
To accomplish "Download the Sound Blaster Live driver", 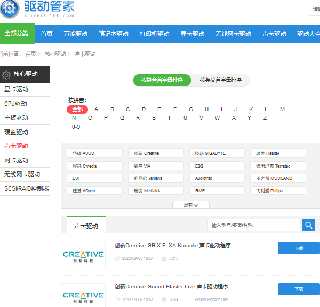I will pos(299,289).
